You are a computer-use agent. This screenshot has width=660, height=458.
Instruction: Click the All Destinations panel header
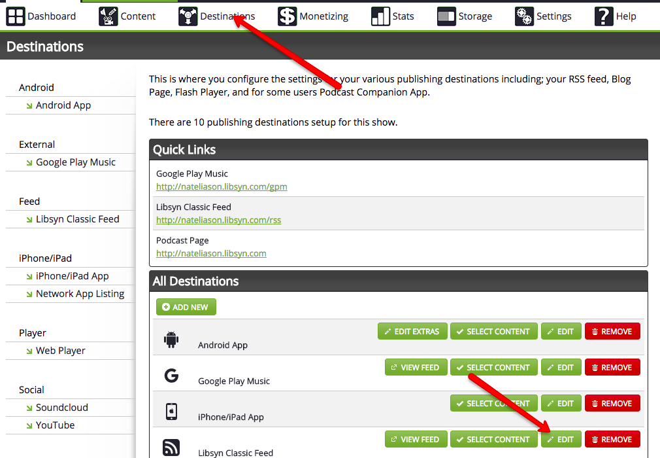398,281
